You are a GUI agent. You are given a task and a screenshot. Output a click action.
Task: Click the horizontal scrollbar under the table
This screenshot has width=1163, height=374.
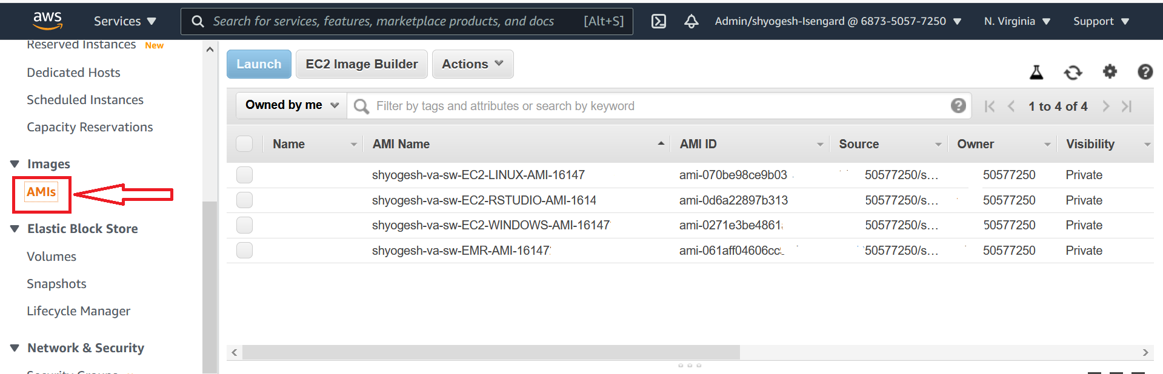click(491, 352)
